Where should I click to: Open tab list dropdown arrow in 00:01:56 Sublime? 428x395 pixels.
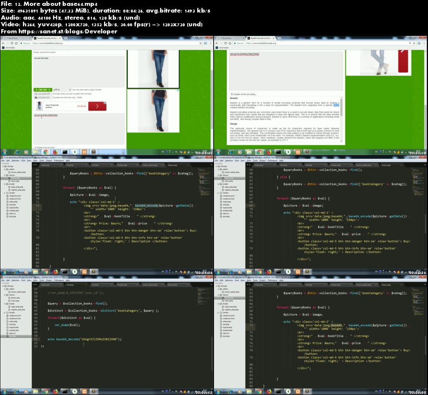(211, 165)
